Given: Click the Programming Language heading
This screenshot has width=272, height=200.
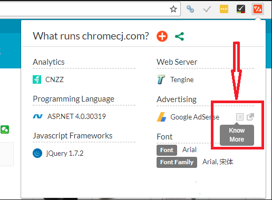Looking at the screenshot, I should tap(73, 99).
